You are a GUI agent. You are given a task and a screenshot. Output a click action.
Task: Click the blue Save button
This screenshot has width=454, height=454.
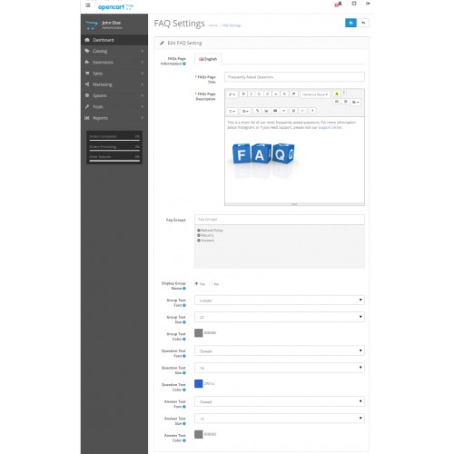click(350, 23)
